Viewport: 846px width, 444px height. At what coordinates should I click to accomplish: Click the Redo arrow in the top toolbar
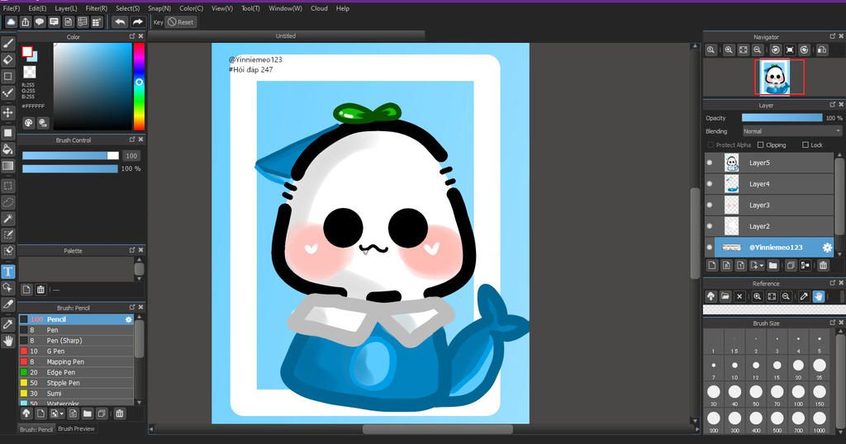point(137,22)
